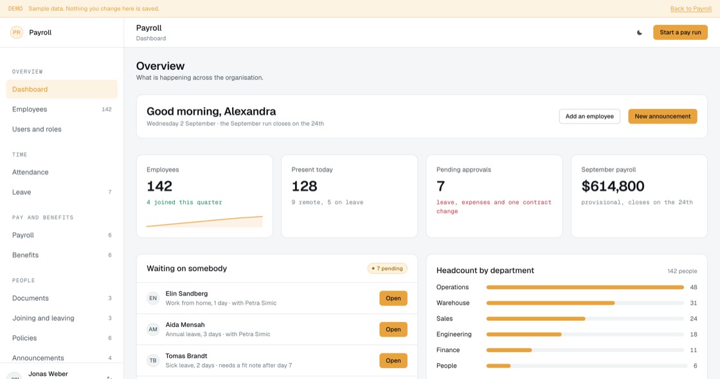Click the PR logo badge in the sidebar
720x379 pixels.
point(17,33)
